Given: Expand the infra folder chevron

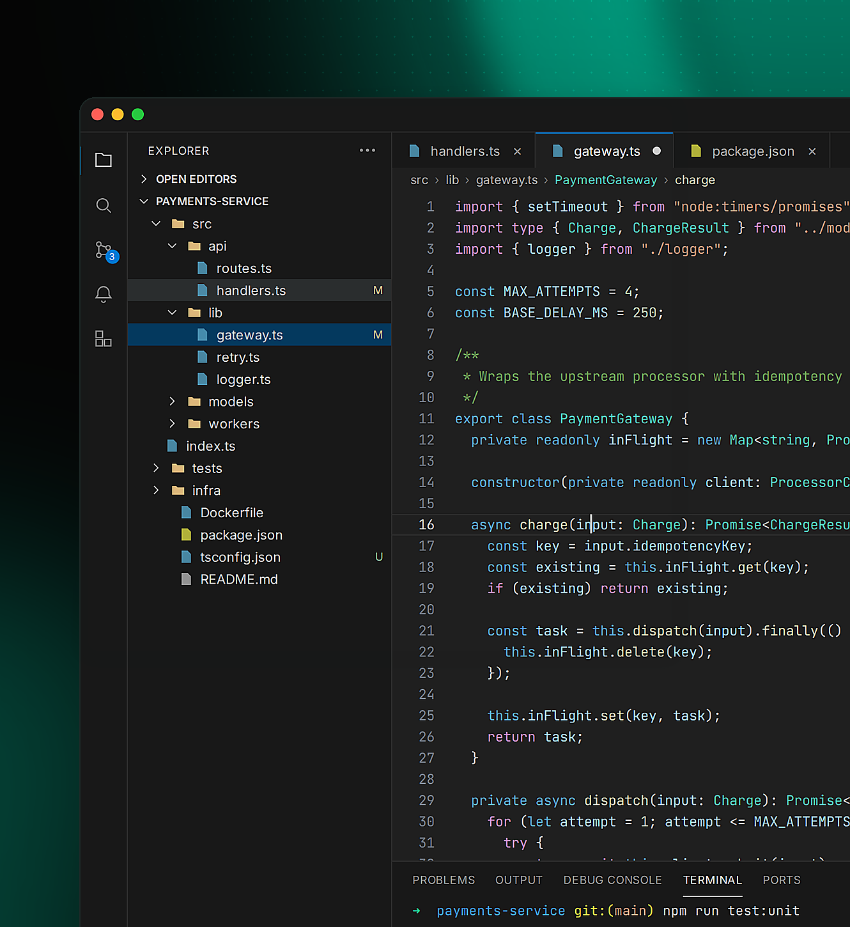Looking at the screenshot, I should coord(156,490).
